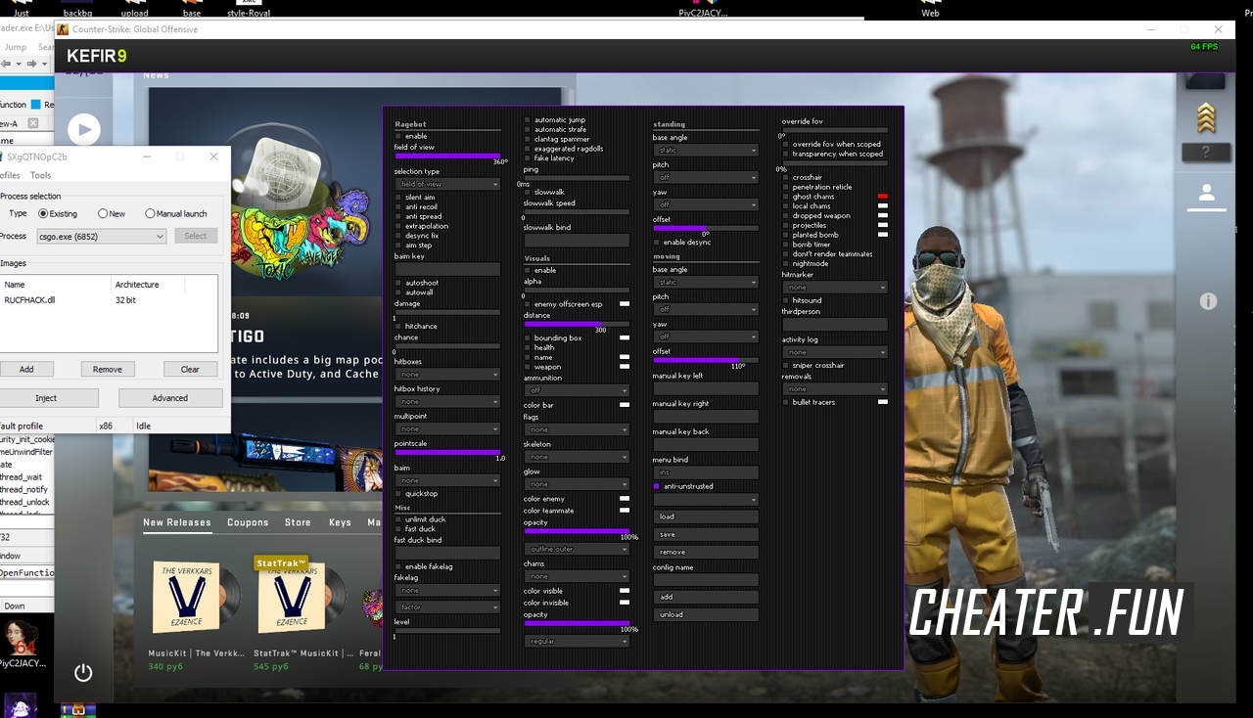This screenshot has height=718, width=1253.
Task: Click the power quit icon in CS:GO
Action: coord(83,672)
